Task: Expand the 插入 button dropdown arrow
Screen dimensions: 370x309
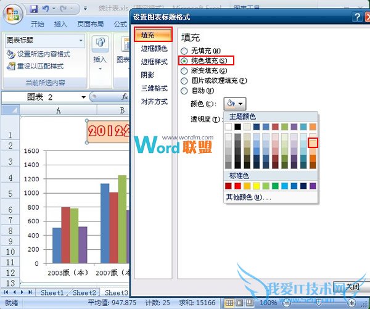Action: coord(100,69)
